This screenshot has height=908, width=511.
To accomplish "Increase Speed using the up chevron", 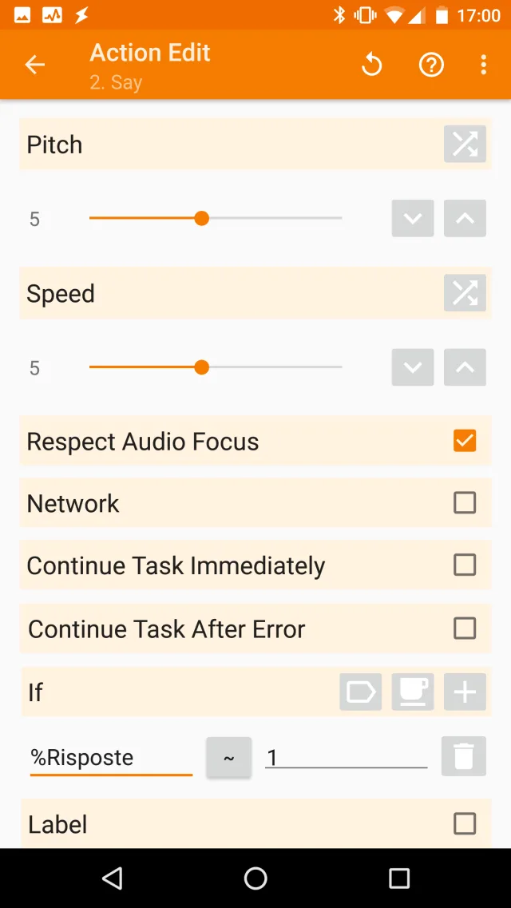I will [465, 367].
